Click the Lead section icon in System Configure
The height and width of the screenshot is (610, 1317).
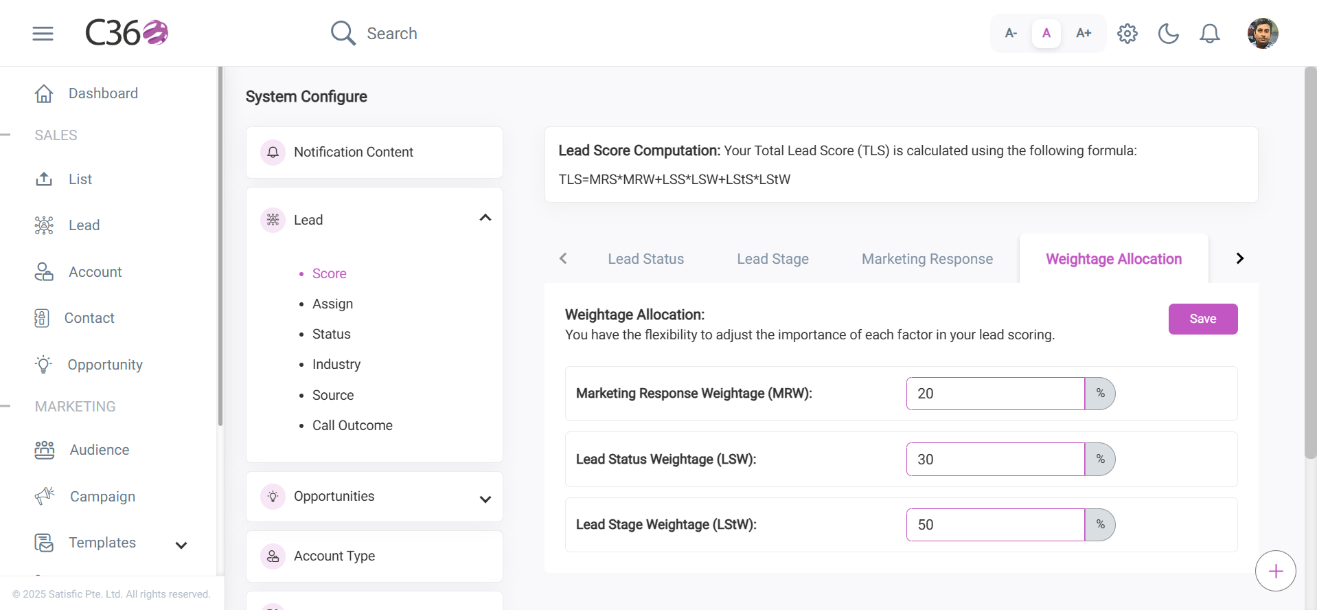(273, 220)
